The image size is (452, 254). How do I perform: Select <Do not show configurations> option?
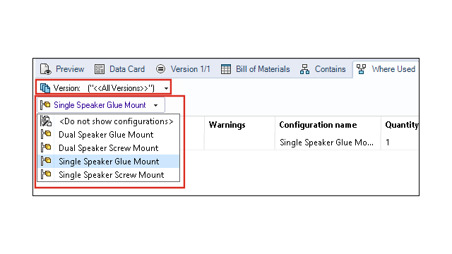(x=108, y=121)
